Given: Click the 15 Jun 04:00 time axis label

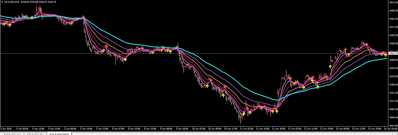Looking at the screenshot, I should pos(343,129).
